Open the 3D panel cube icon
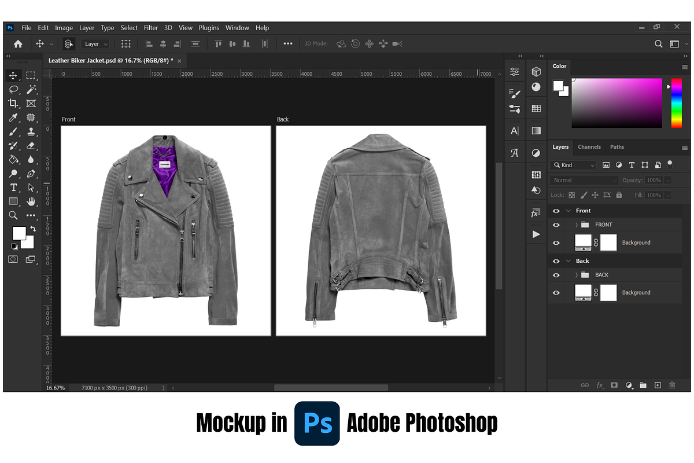 pos(536,71)
